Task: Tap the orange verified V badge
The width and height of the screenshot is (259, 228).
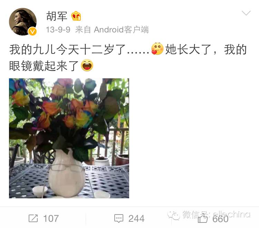Action: tap(32, 31)
